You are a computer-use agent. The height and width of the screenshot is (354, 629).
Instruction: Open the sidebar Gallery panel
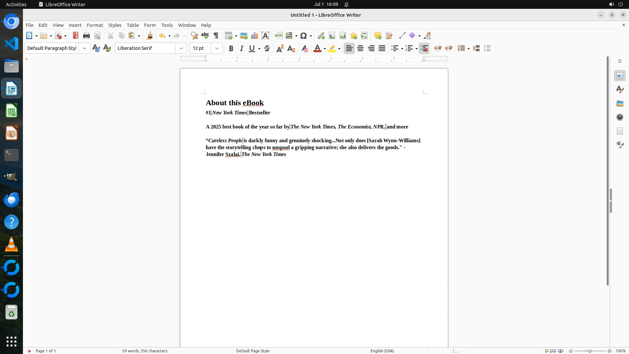point(619,104)
